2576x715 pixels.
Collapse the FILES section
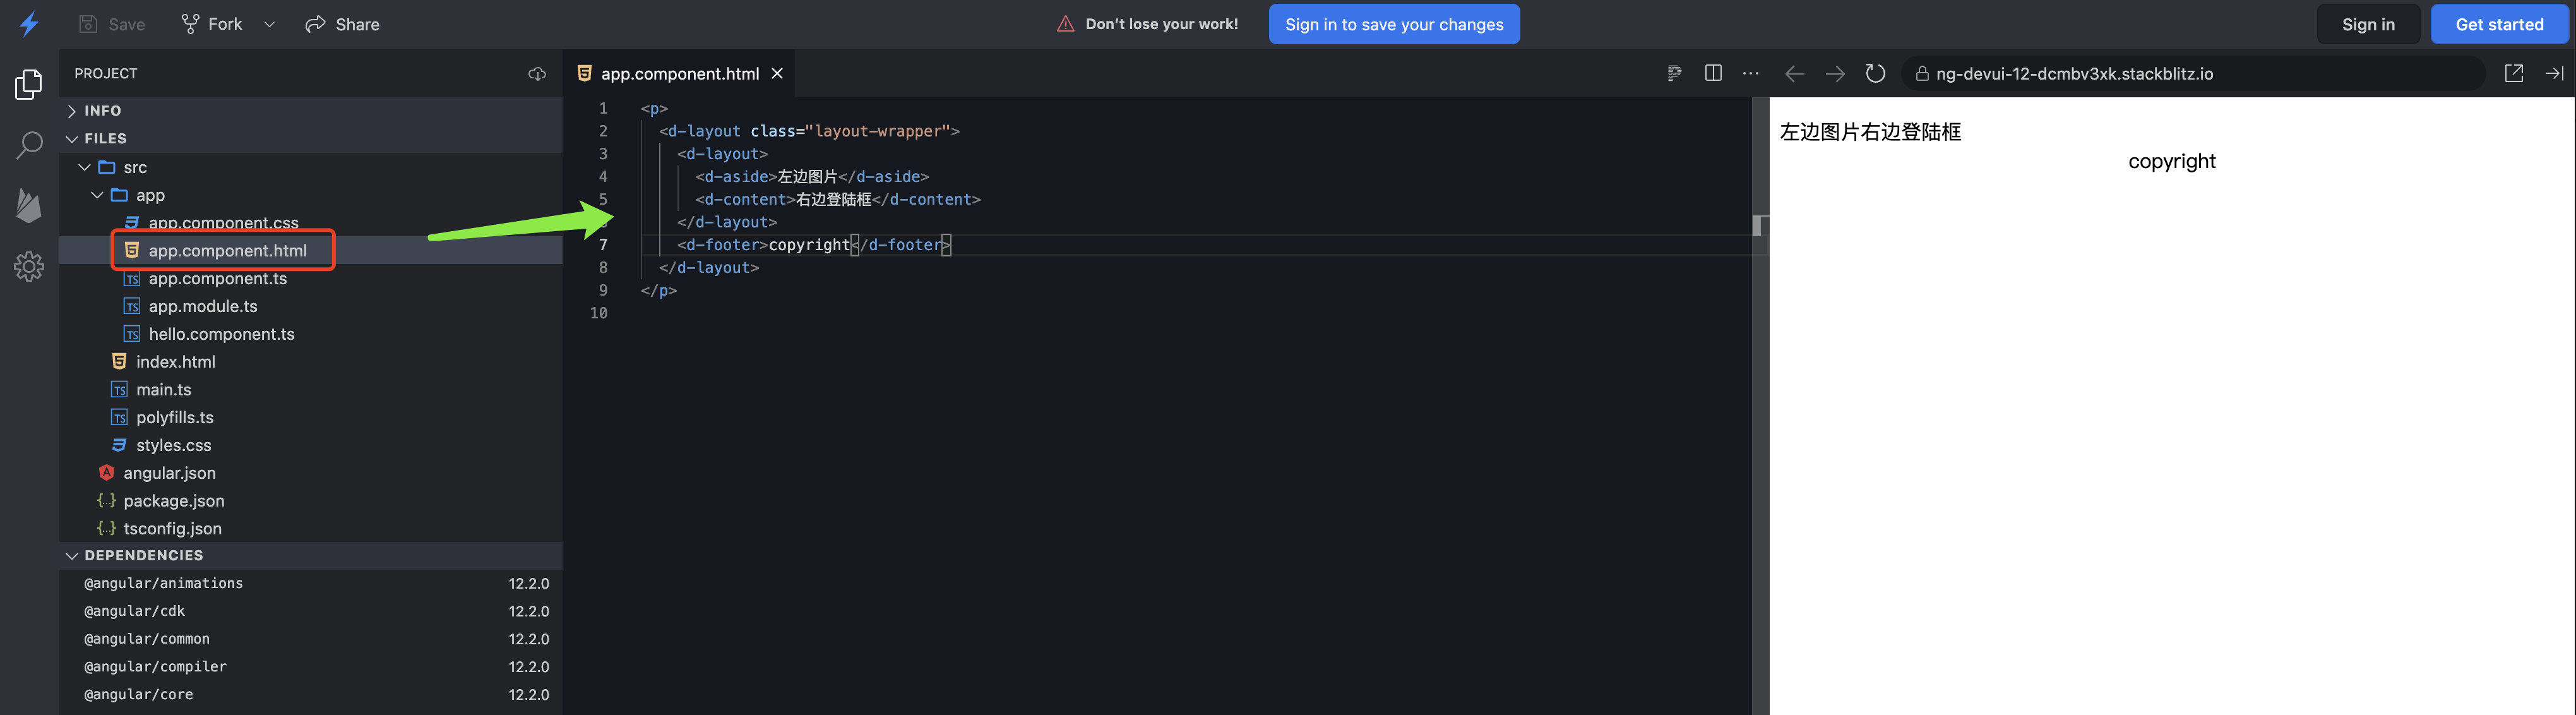(x=311, y=139)
